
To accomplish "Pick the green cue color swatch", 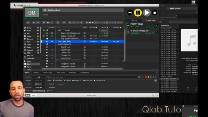I will click(x=151, y=77).
